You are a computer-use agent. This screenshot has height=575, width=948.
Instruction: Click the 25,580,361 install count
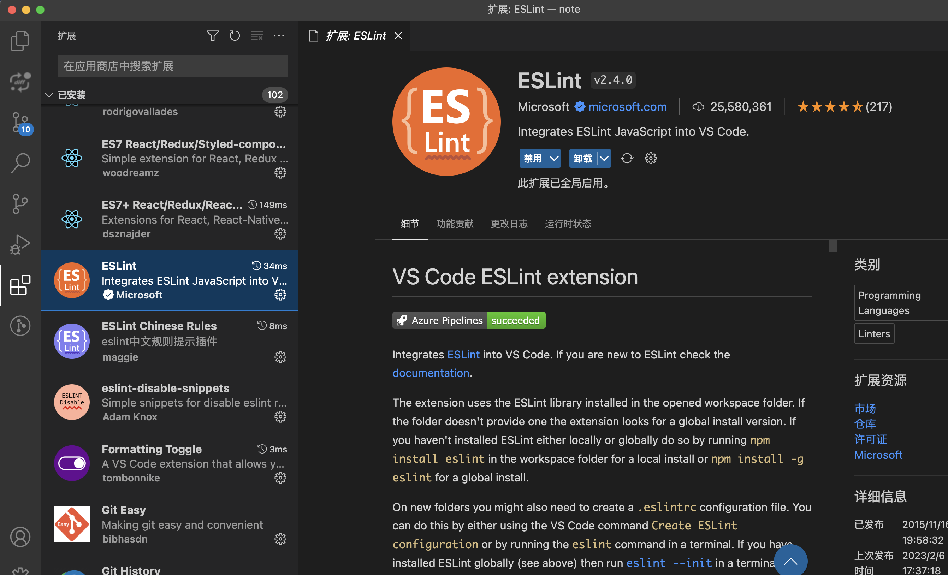(732, 107)
